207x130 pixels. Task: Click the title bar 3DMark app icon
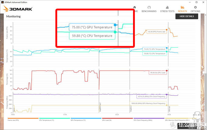[2, 2]
